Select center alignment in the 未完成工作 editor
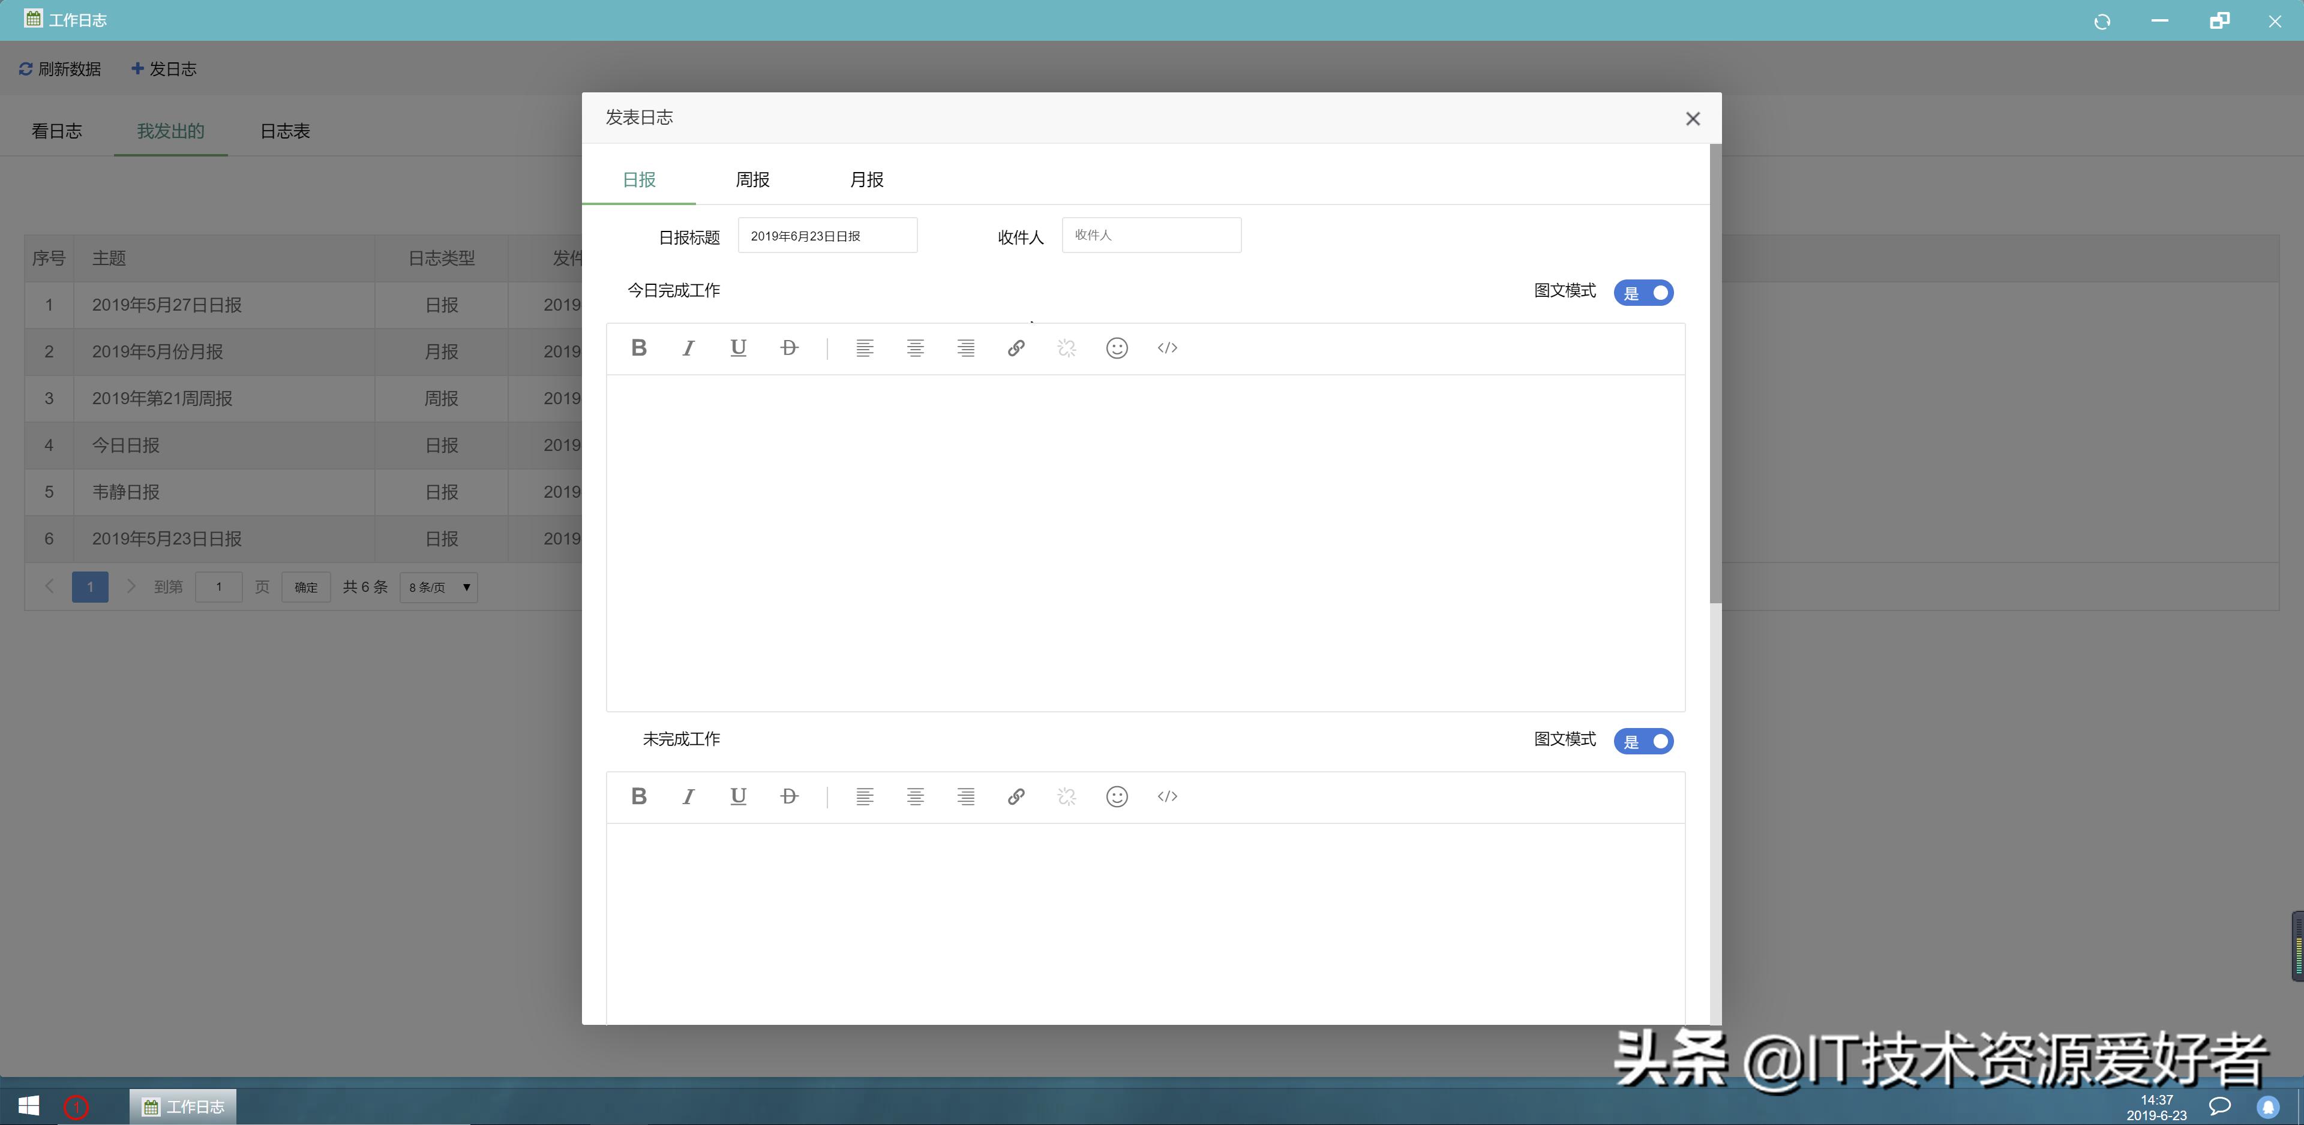Image resolution: width=2304 pixels, height=1125 pixels. pyautogui.click(x=915, y=796)
